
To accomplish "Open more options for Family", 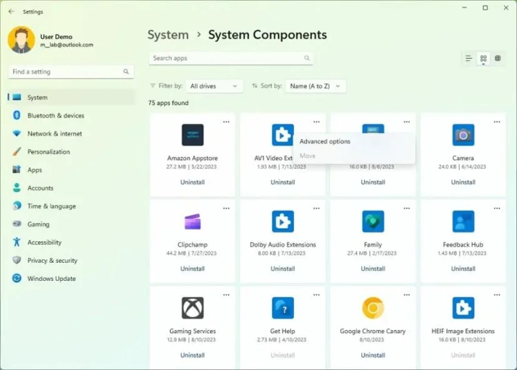I will [407, 209].
